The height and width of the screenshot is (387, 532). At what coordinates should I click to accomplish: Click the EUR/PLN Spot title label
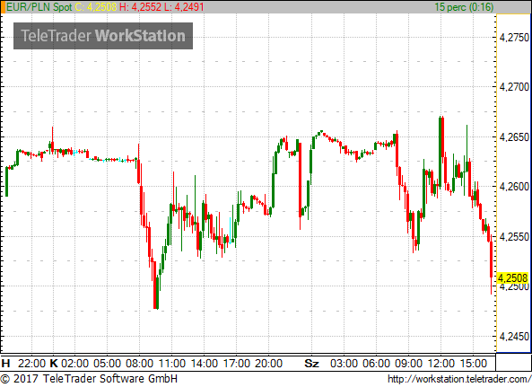39,7
